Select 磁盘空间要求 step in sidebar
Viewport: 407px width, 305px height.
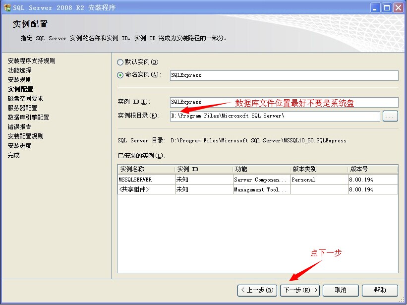[x=25, y=99]
